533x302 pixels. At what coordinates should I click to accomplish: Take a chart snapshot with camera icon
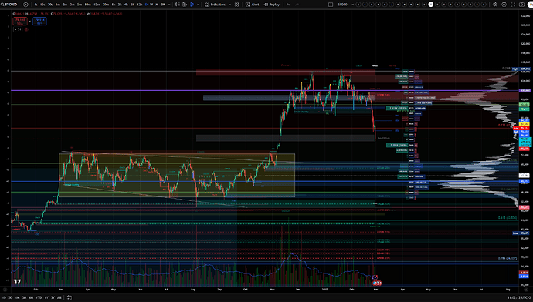[521, 5]
